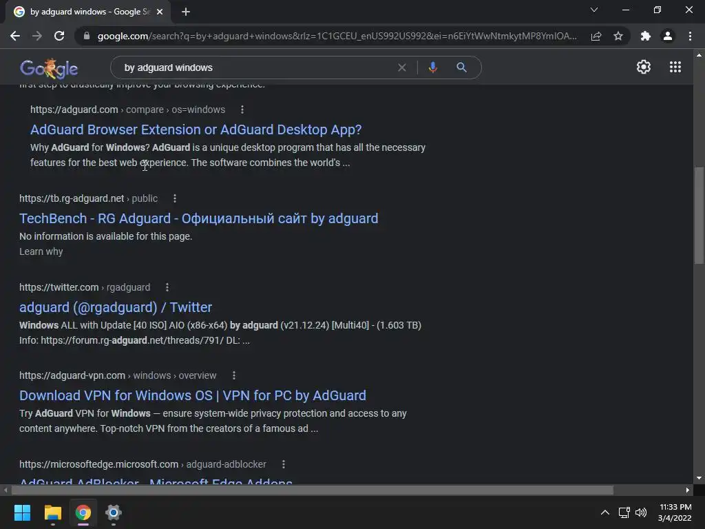
Task: Open Google quick settings gear
Action: (x=644, y=67)
